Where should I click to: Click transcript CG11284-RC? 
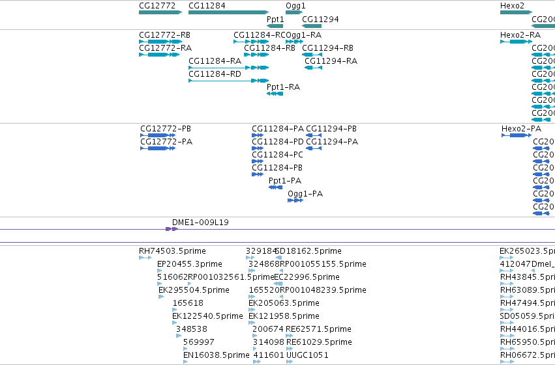coord(251,42)
